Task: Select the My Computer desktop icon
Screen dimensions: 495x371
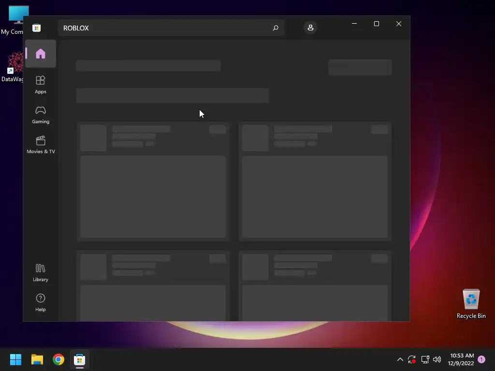Action: (x=13, y=20)
